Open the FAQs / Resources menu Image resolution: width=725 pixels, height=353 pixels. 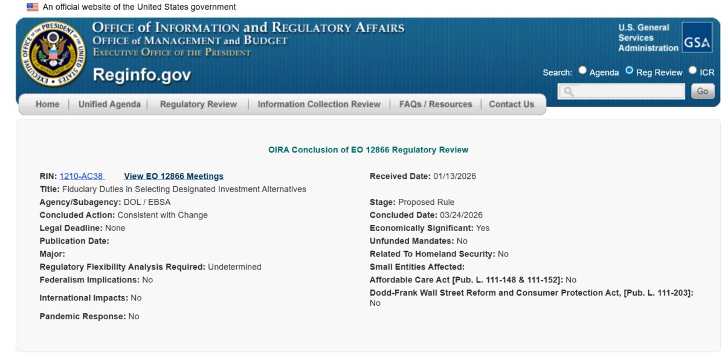(436, 104)
